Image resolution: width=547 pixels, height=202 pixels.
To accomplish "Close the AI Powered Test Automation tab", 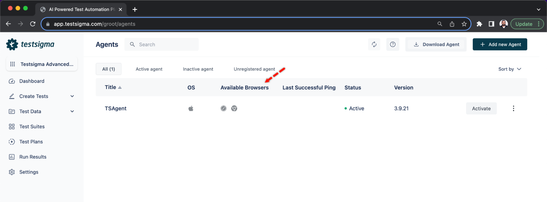I will pos(120,10).
